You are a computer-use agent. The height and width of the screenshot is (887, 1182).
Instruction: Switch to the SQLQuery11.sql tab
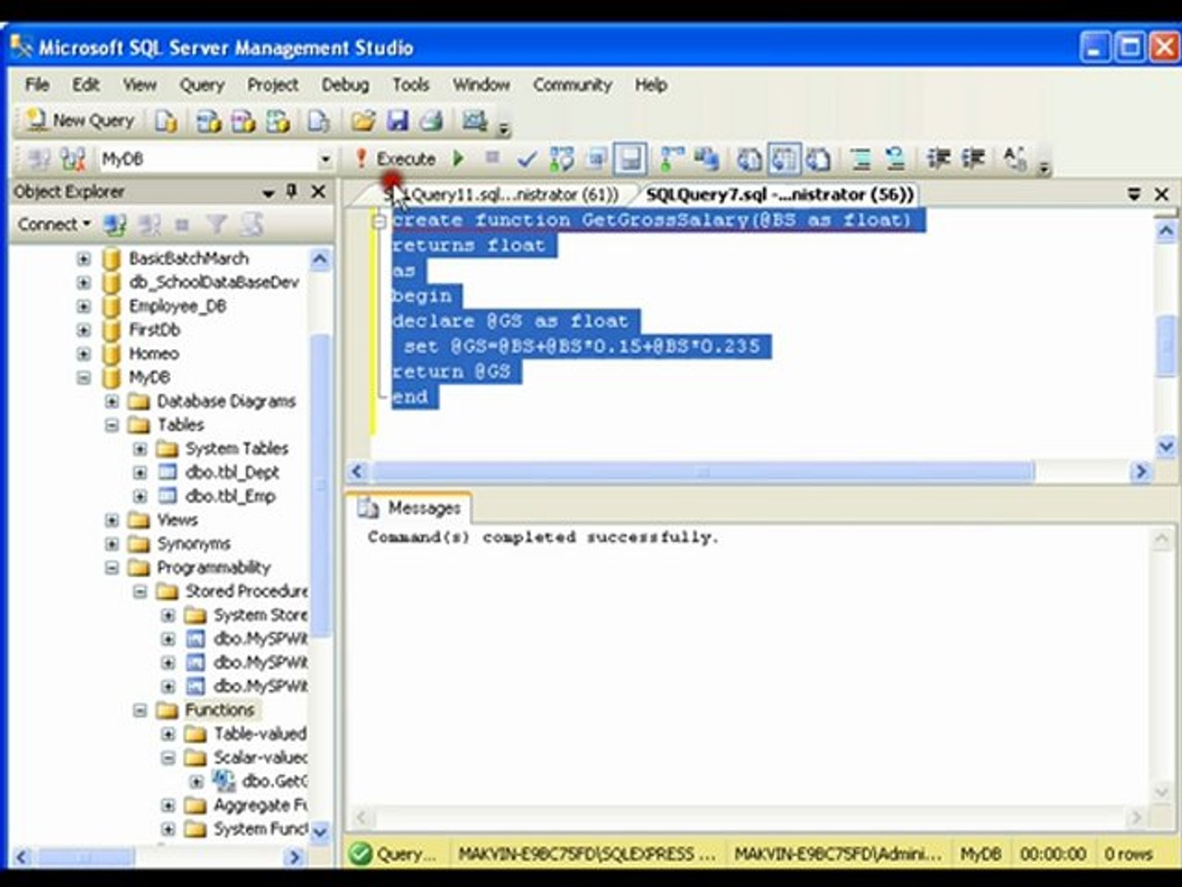pyautogui.click(x=501, y=195)
